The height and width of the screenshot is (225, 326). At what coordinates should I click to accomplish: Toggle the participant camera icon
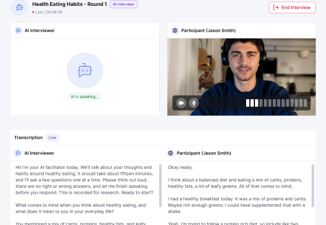pyautogui.click(x=181, y=103)
